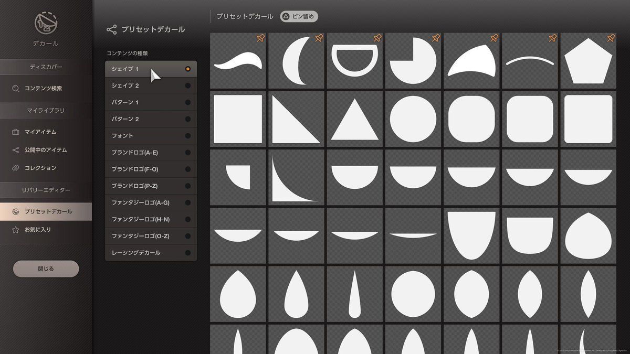Click pin icon on the curved fin decal

493,38
